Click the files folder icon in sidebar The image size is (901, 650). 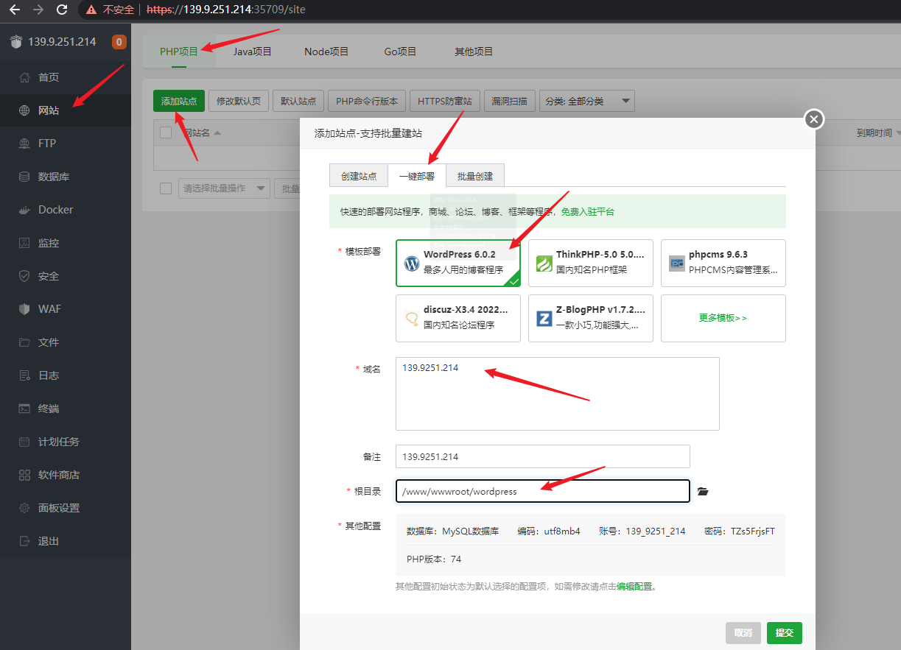pos(24,342)
